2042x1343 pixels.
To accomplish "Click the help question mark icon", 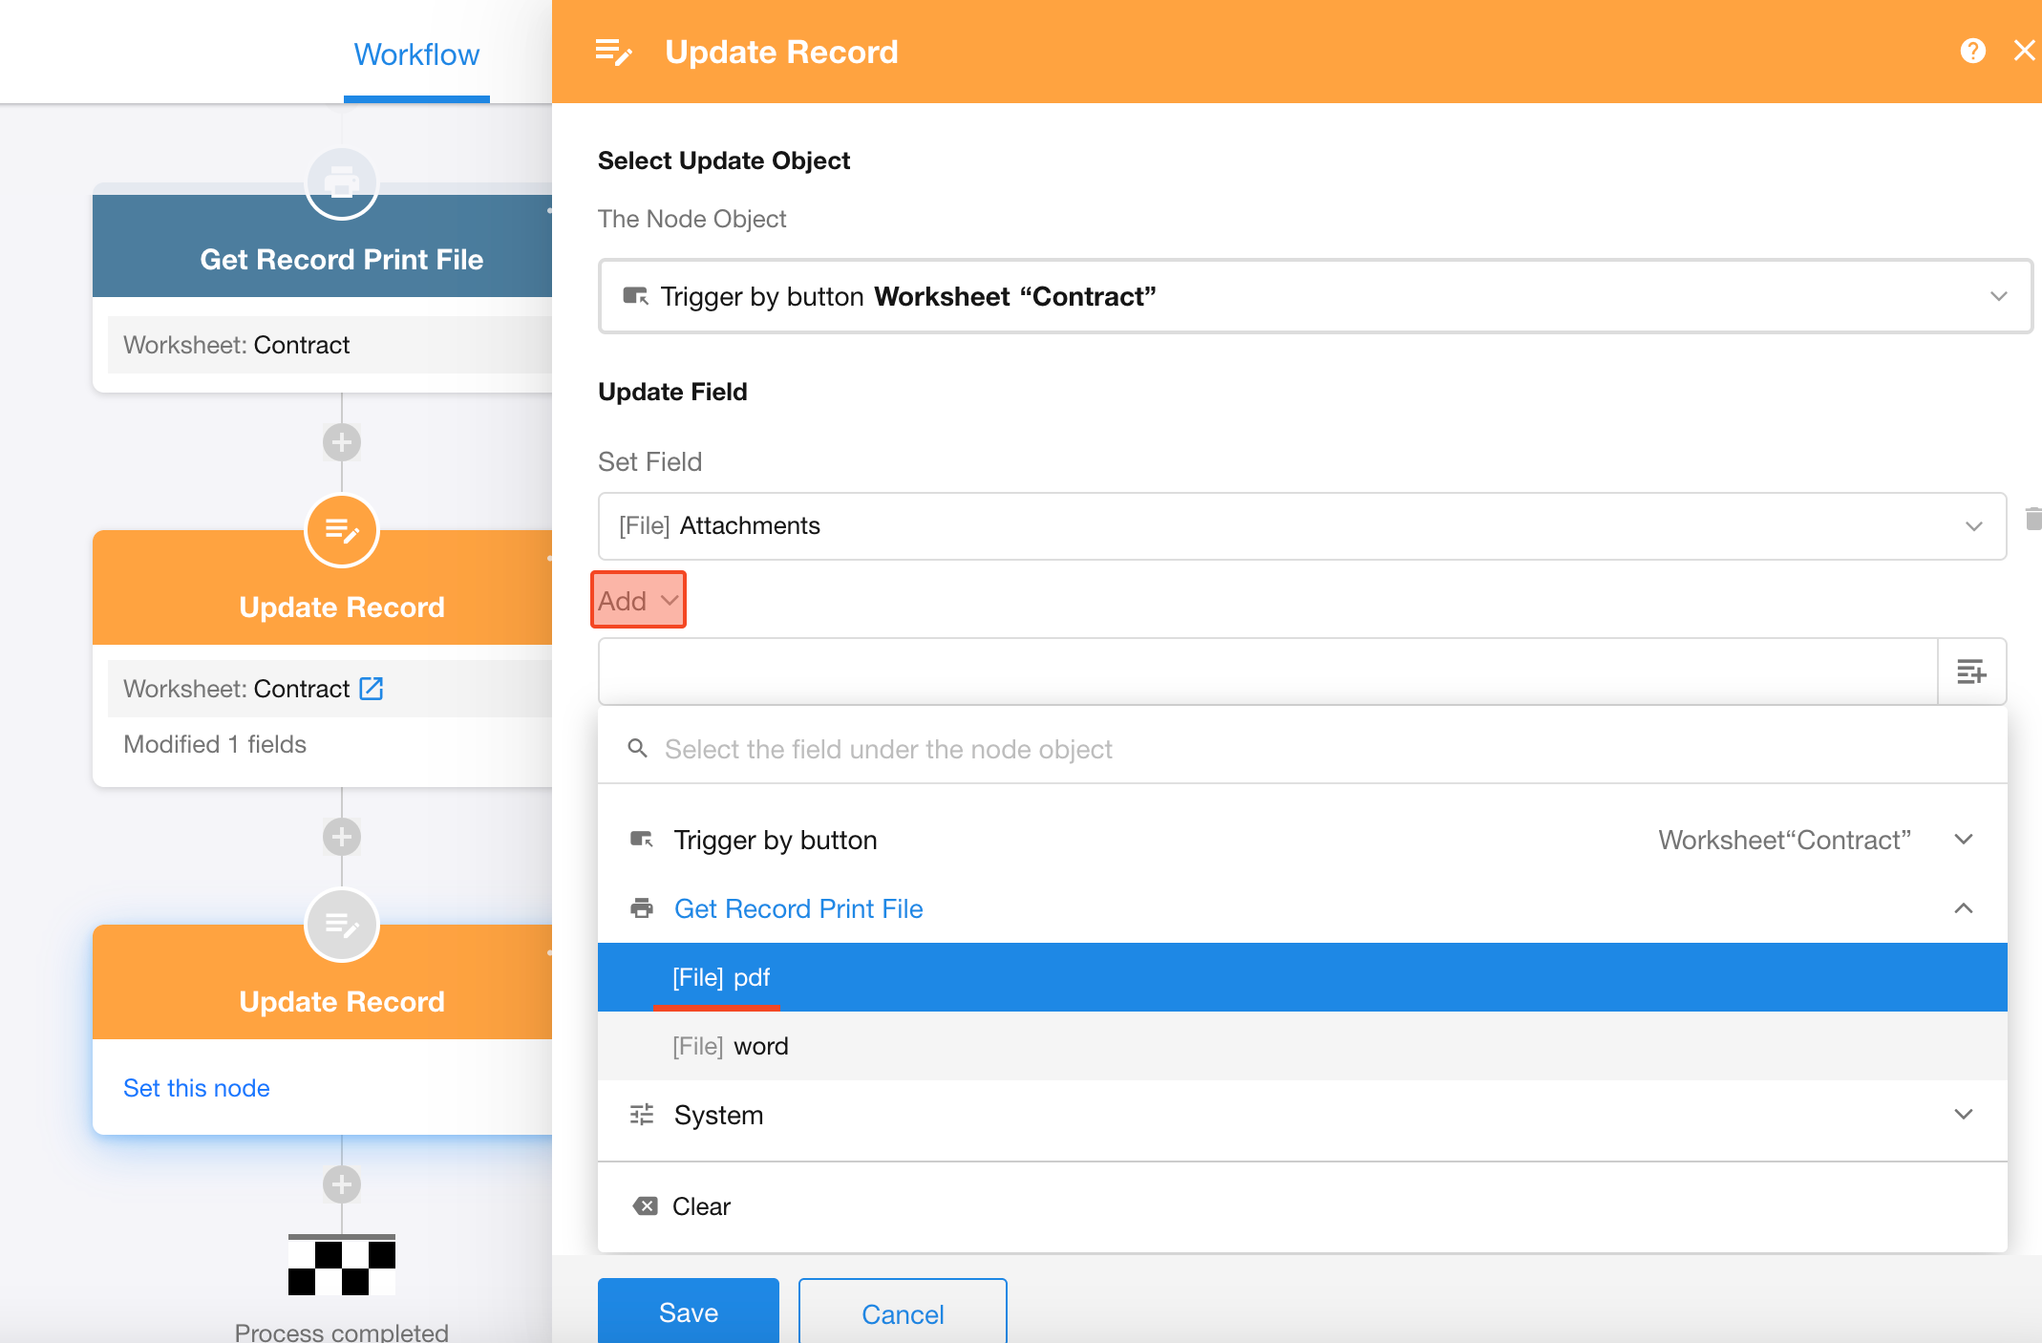I will pyautogui.click(x=1972, y=51).
